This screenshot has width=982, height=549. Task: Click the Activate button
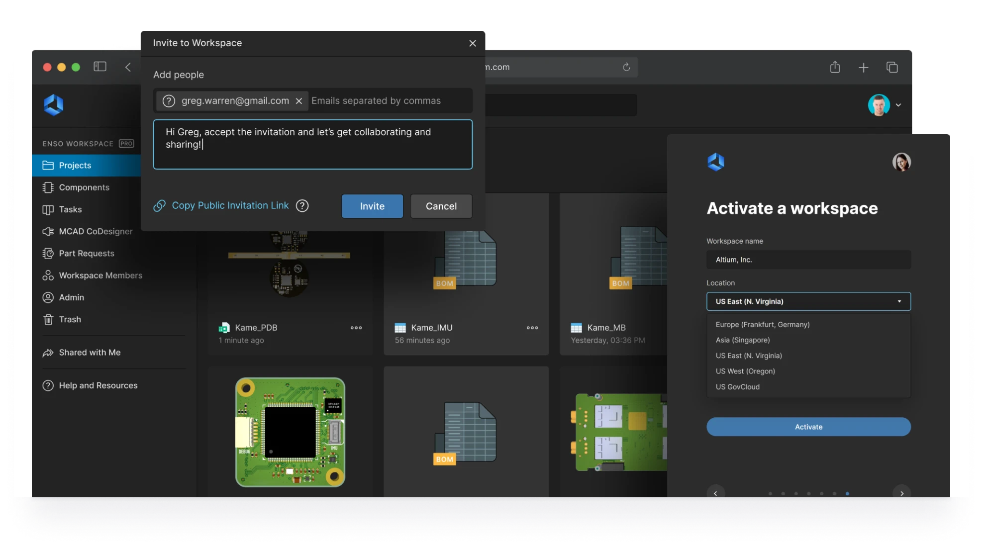(808, 427)
